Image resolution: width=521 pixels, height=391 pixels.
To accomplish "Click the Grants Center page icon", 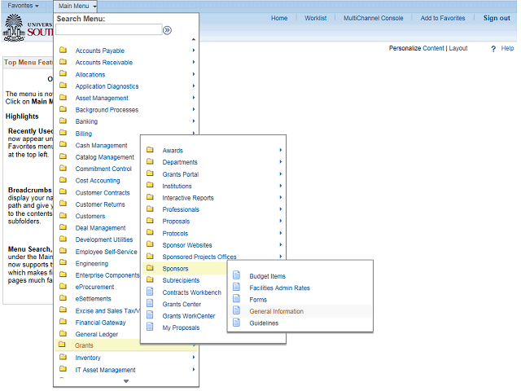I will pyautogui.click(x=150, y=303).
